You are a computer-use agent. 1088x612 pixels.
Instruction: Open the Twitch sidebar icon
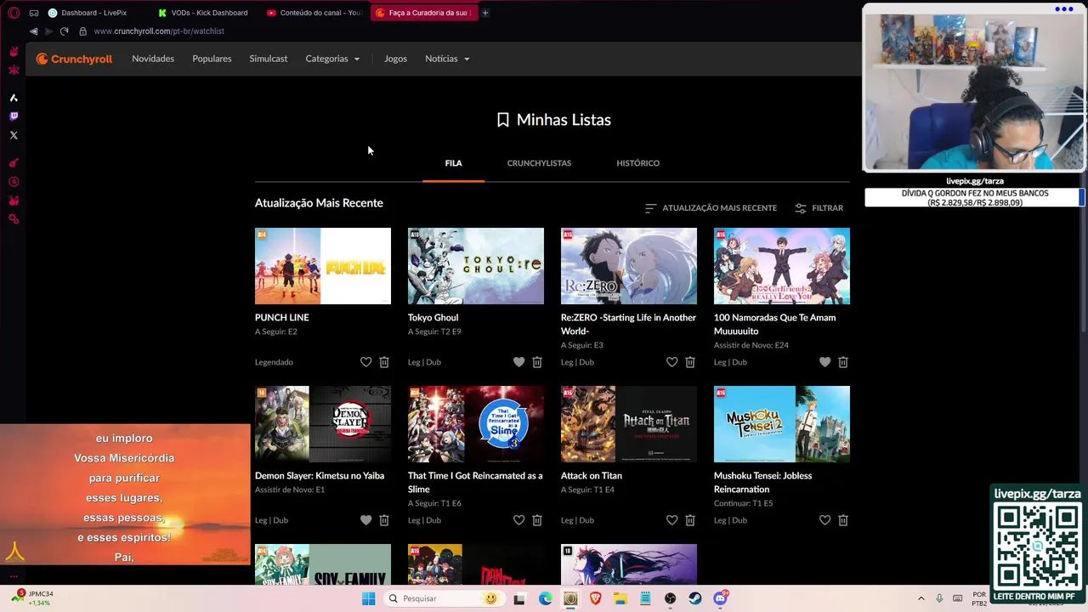[x=14, y=116]
